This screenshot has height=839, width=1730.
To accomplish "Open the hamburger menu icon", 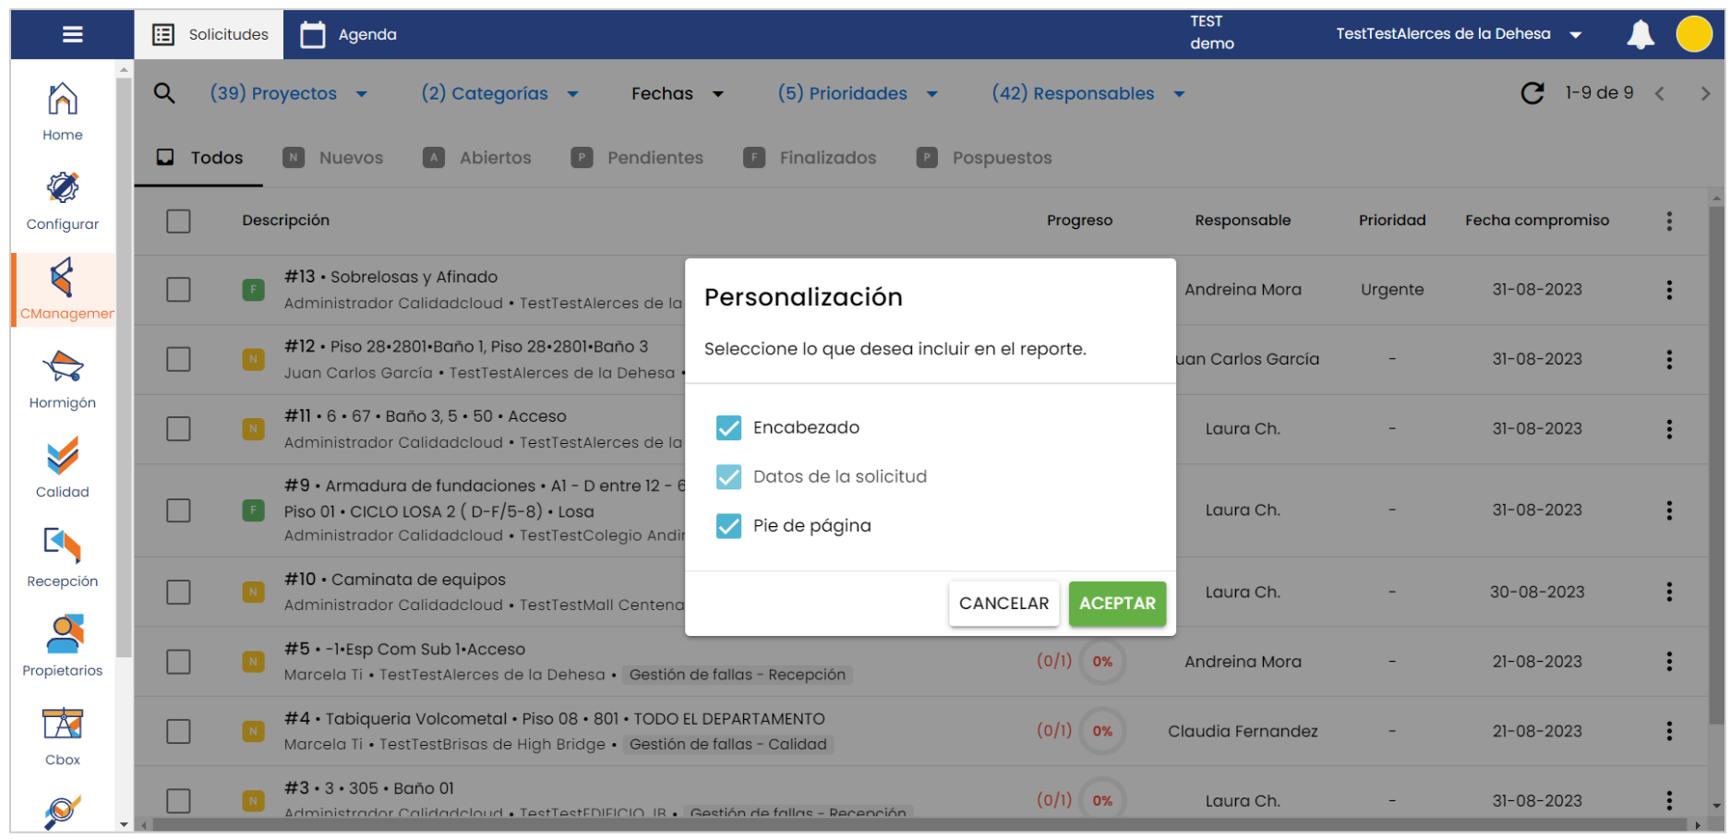I will pyautogui.click(x=72, y=34).
